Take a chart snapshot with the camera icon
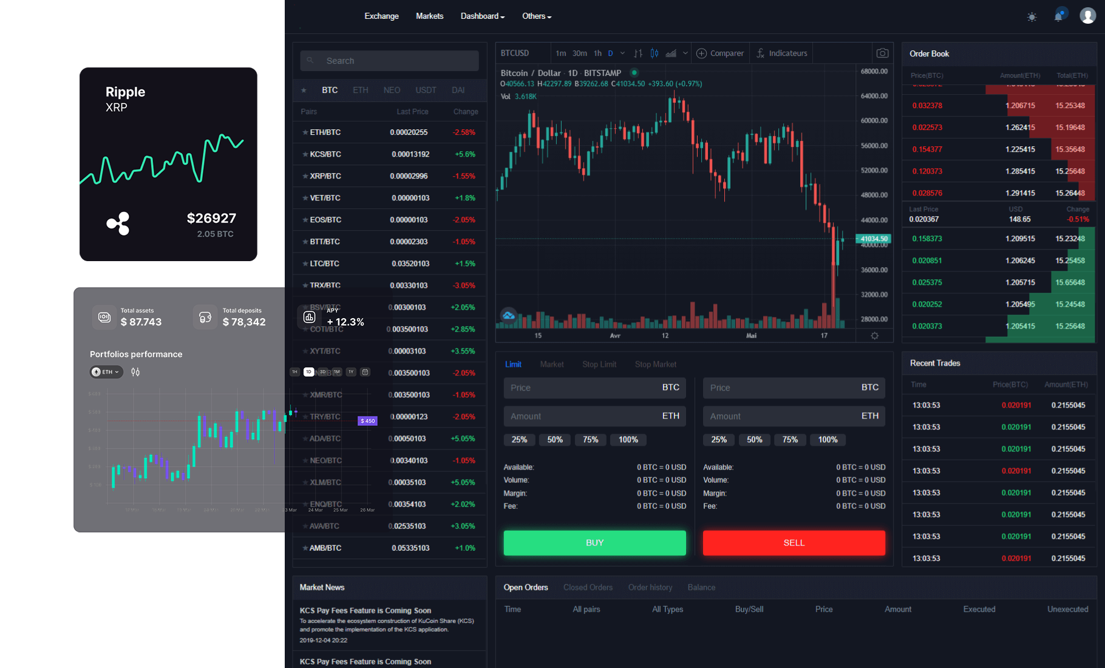 pos(883,53)
